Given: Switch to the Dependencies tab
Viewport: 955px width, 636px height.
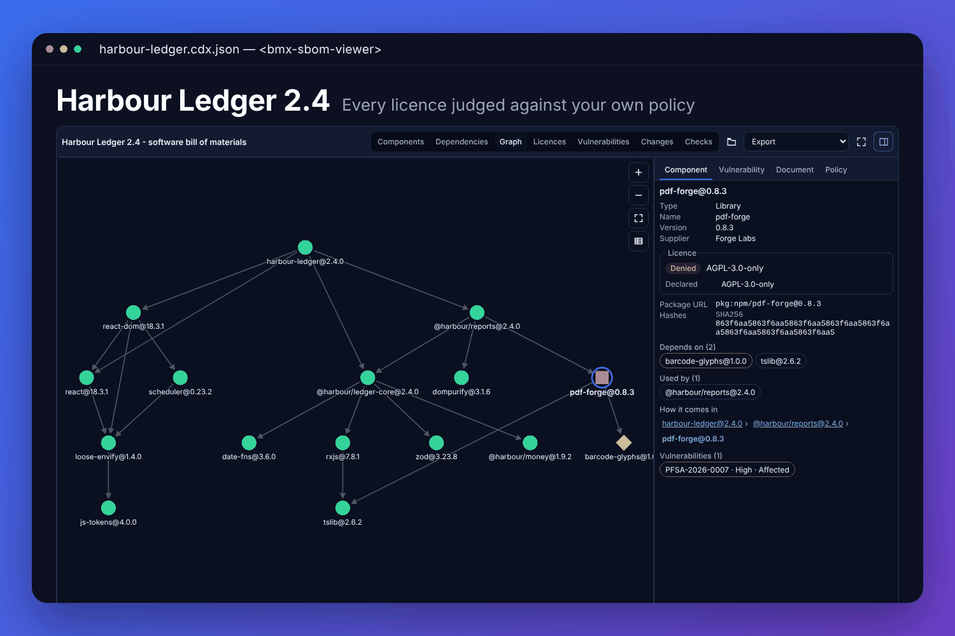Looking at the screenshot, I should (x=462, y=142).
